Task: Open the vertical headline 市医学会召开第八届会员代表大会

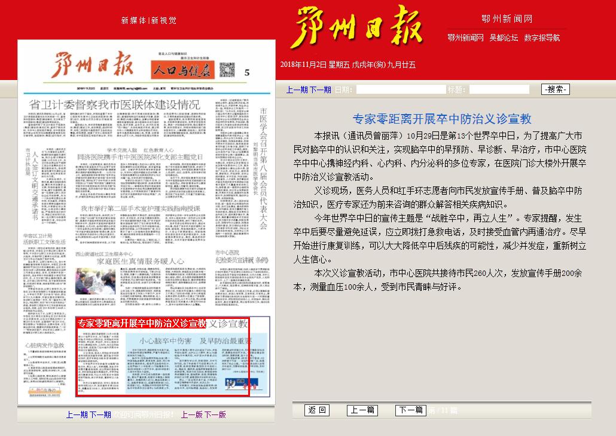Action: click(x=263, y=169)
